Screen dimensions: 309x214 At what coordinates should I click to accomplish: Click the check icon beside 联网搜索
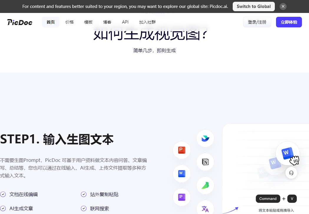tap(84, 208)
